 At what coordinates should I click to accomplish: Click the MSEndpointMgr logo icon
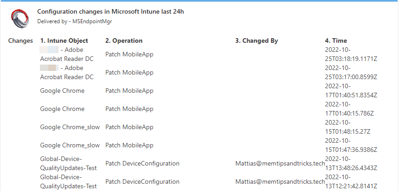pos(20,17)
